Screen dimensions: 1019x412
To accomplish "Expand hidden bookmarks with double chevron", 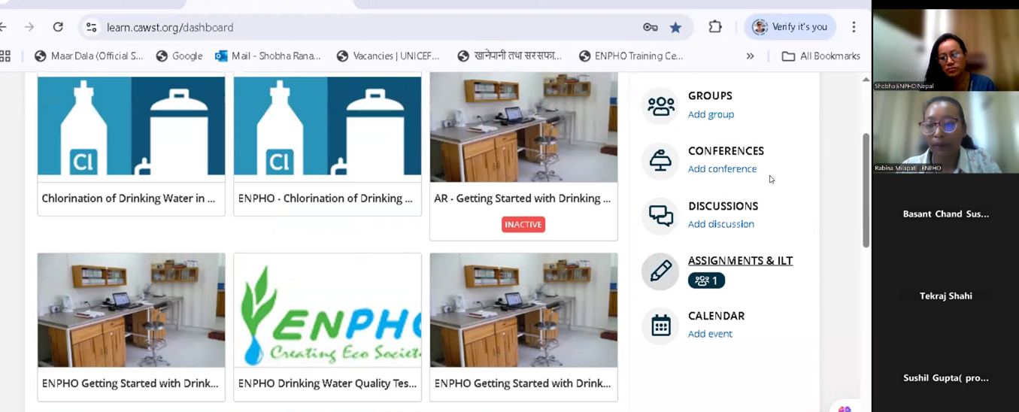I will point(750,56).
